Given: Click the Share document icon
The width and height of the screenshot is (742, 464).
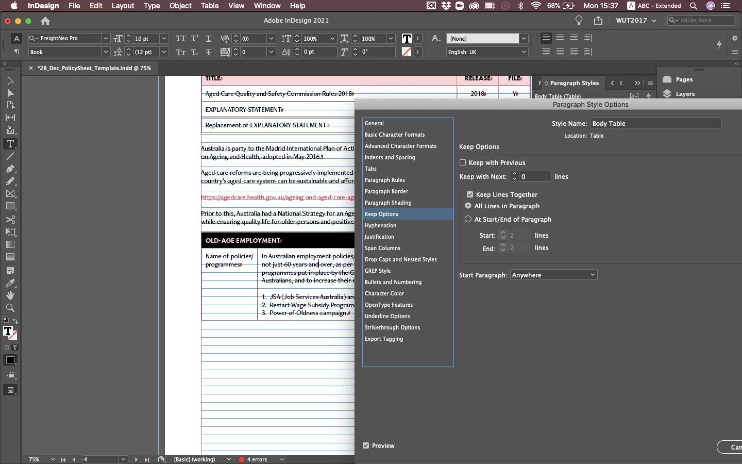Looking at the screenshot, I should tap(598, 21).
